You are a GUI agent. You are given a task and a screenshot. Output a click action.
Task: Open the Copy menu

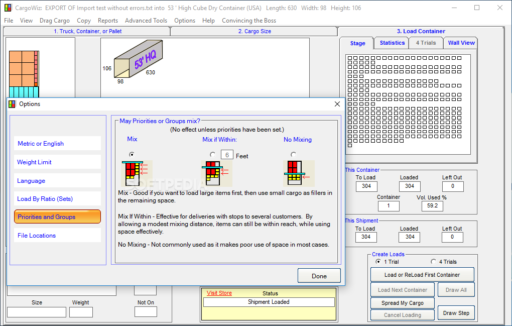(84, 21)
